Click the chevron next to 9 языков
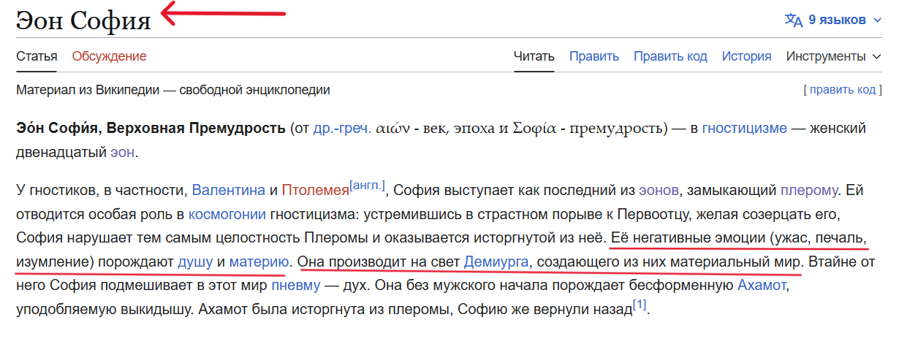The width and height of the screenshot is (899, 347). tap(878, 20)
